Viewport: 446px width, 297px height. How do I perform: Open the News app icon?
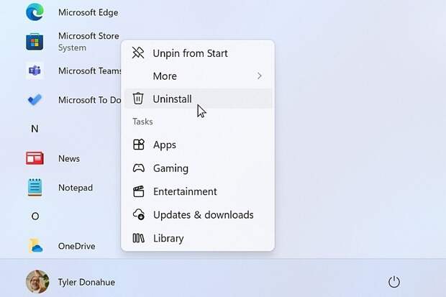point(35,158)
